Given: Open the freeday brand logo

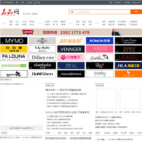Looking at the screenshot, I should pos(100,74).
